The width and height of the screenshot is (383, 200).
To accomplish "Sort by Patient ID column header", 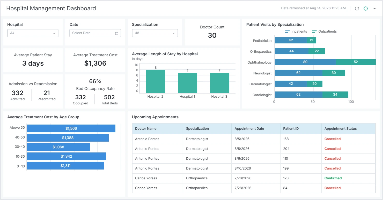I will point(301,129).
